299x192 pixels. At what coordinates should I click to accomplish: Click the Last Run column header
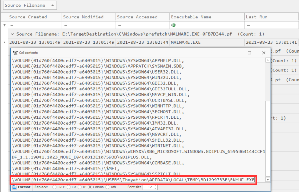coord(272,17)
